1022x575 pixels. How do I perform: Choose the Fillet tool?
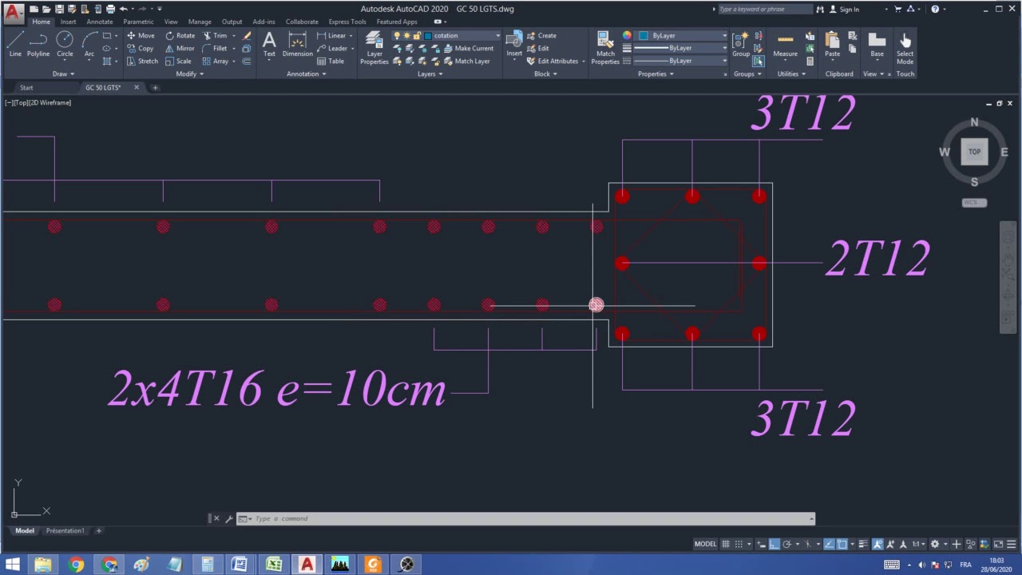pos(215,49)
